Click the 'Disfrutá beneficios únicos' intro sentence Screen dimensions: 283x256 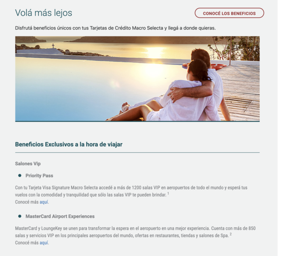[x=115, y=28]
